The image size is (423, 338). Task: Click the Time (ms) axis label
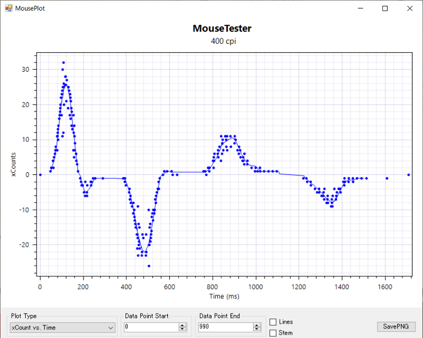(224, 296)
